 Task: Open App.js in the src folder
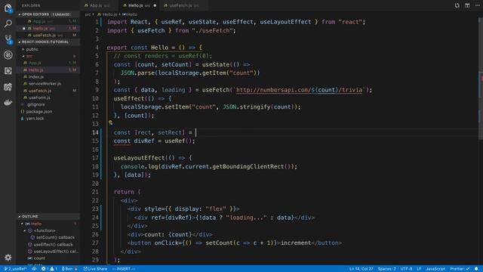(48, 63)
